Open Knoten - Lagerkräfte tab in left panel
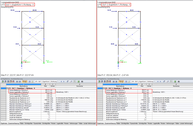Viewport: 193px width, 126px height. point(57,123)
